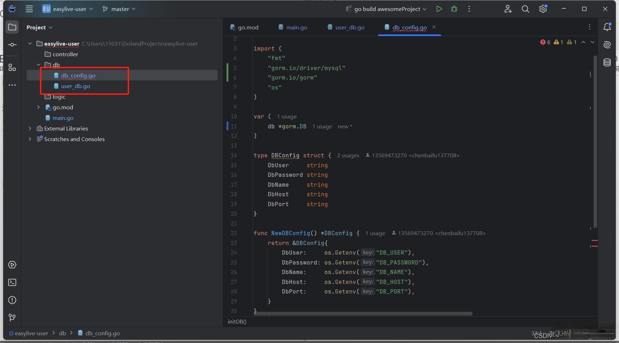The image size is (619, 343).
Task: Open the Notifications bell icon
Action: (x=607, y=27)
